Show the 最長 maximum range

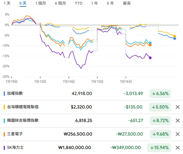coord(127,3)
